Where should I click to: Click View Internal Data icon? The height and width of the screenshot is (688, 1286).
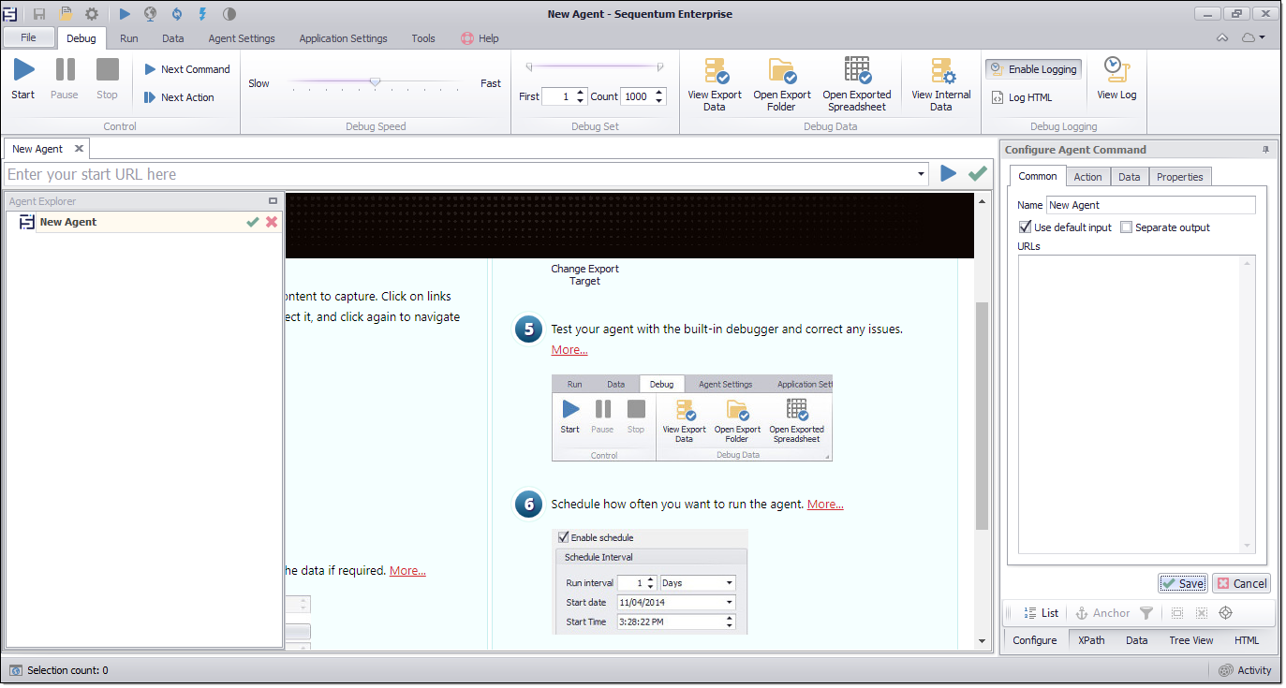coord(940,72)
